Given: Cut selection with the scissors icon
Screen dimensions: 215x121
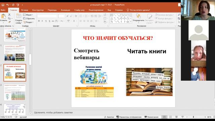Looking at the screenshot, I should 9,15.
